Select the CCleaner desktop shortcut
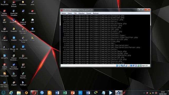Screen dimensions: 169x95 coord(4,39)
